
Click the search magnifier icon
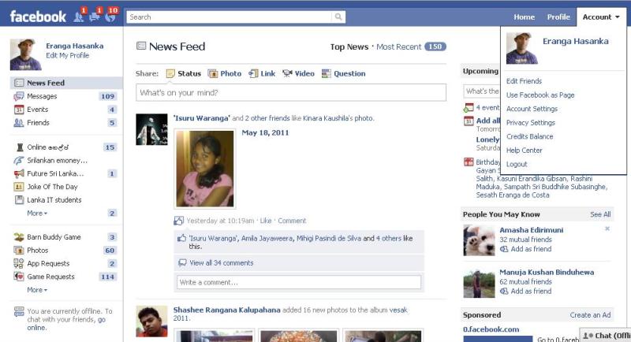(x=338, y=17)
